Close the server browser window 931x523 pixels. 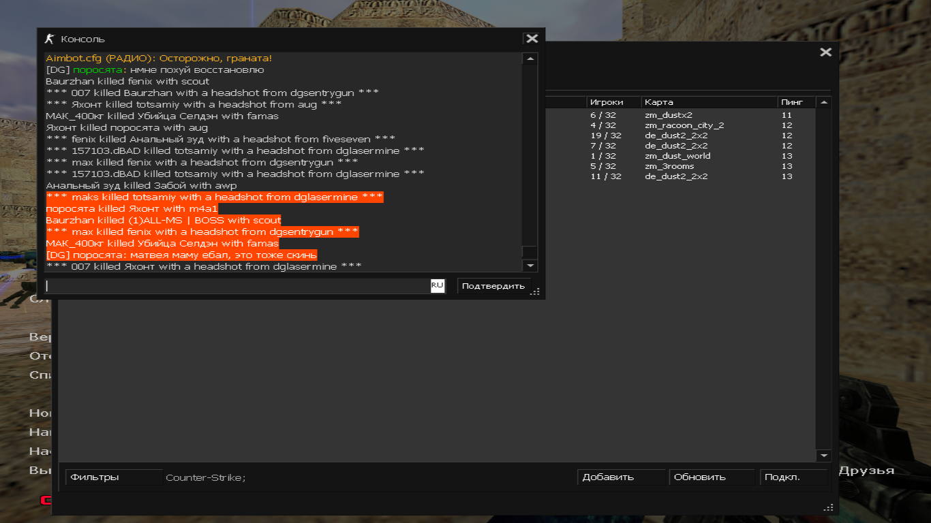pos(825,52)
